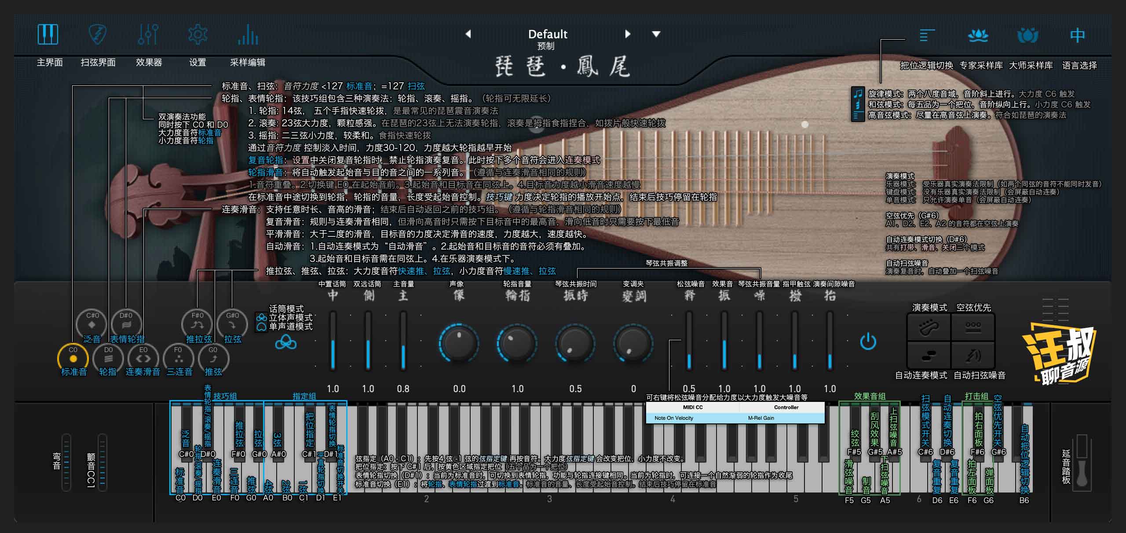Adjust the 主音量 main volume slider
This screenshot has width=1126, height=533.
(x=403, y=340)
